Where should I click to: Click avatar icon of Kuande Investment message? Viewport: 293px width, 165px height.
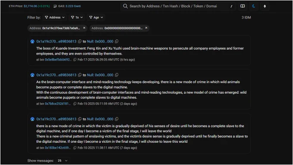pyautogui.click(x=32, y=41)
